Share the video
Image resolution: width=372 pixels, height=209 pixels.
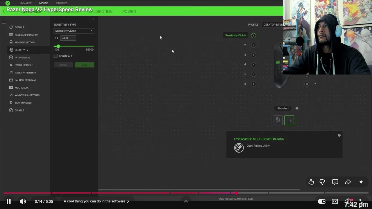pyautogui.click(x=348, y=182)
